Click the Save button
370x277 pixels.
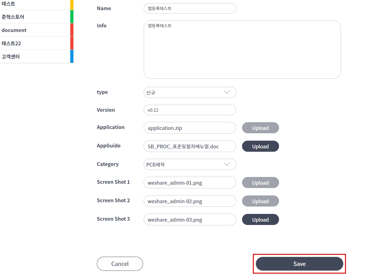click(x=299, y=264)
